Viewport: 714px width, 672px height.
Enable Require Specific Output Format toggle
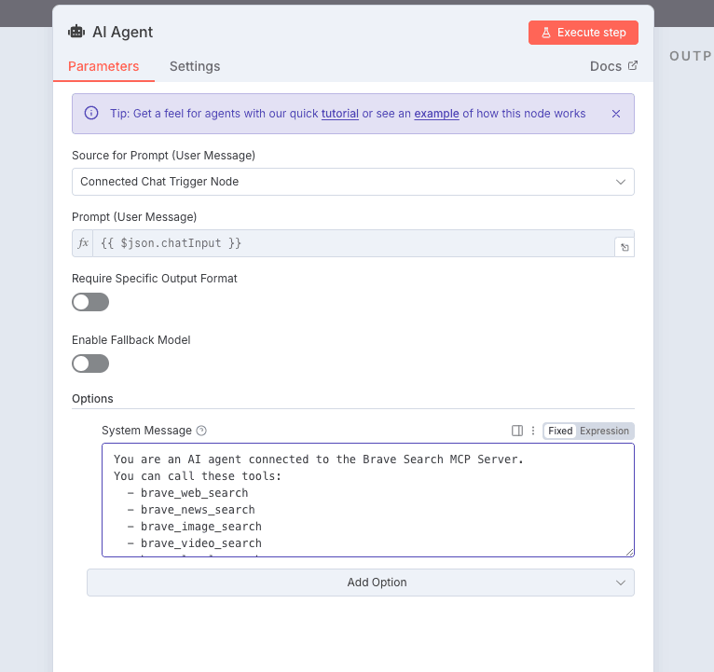pos(90,302)
